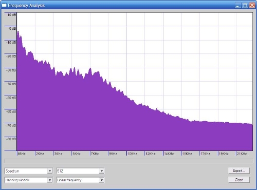Click the Frequency Analysis title bar
The image size is (257, 190).
(120, 5)
